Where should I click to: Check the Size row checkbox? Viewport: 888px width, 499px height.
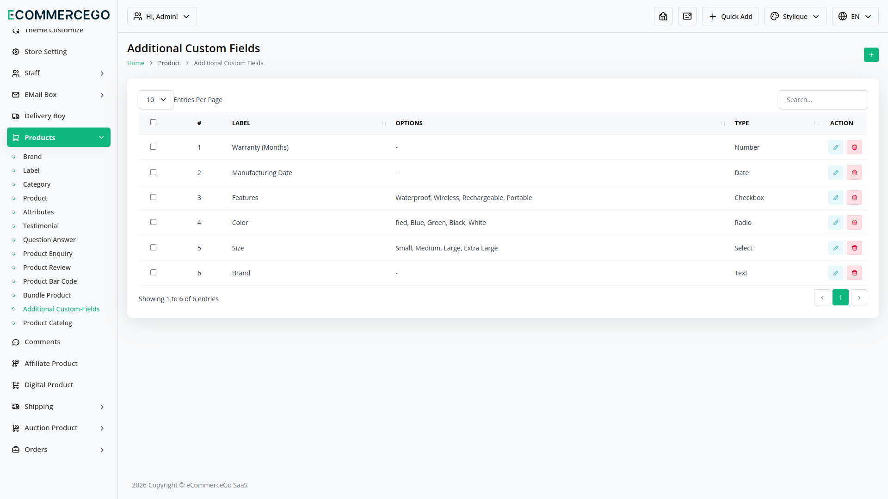[153, 248]
